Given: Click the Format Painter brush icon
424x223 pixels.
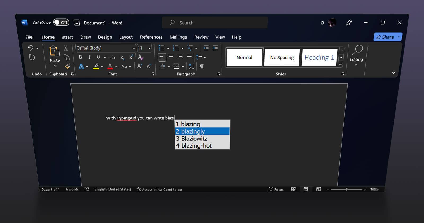Looking at the screenshot, I should 68,66.
